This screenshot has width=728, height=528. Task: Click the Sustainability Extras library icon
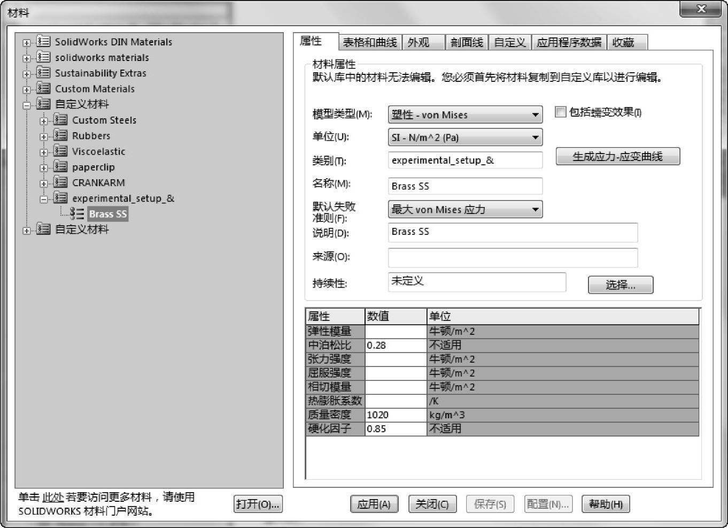pyautogui.click(x=43, y=73)
